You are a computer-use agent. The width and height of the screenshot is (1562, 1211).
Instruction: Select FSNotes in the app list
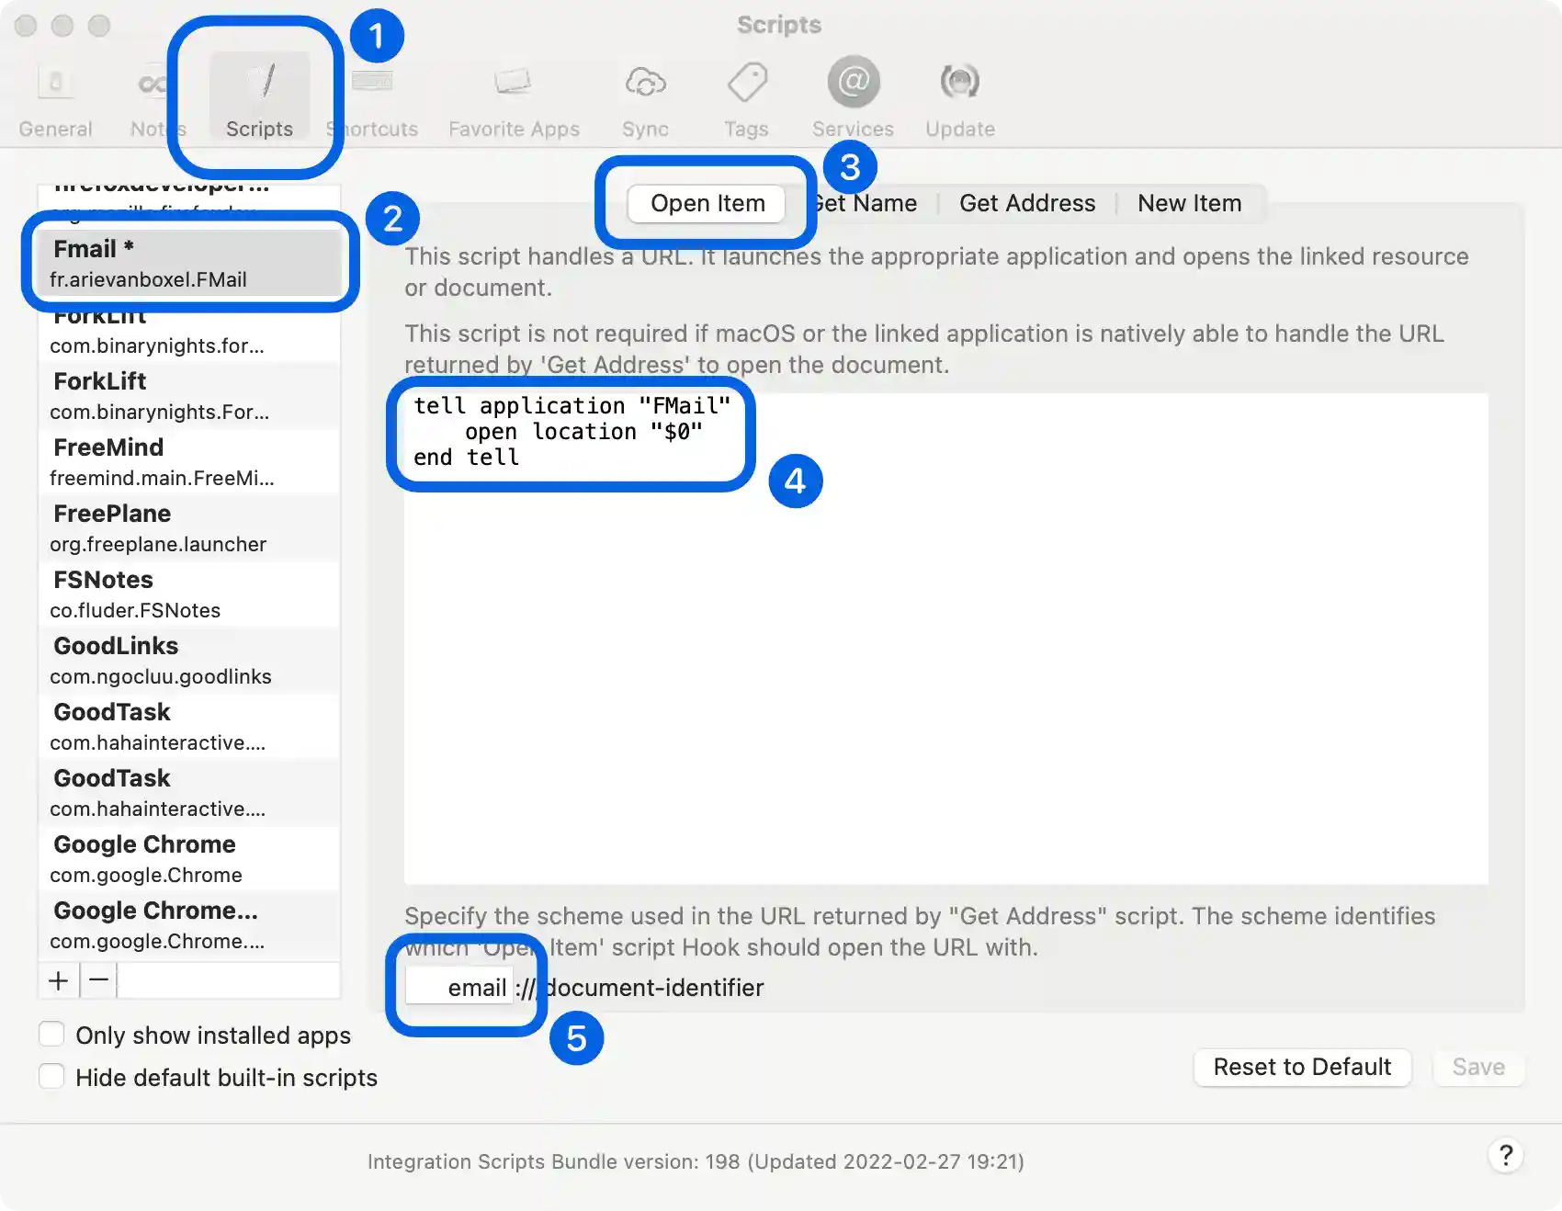pos(188,594)
